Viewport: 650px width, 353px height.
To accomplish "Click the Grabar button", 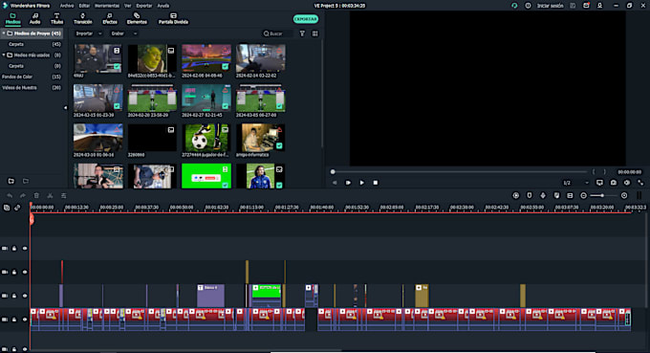I will (x=118, y=33).
